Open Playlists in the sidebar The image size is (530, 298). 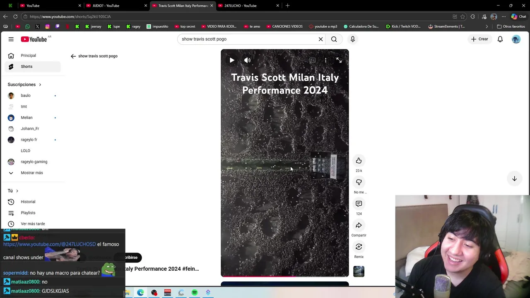(x=32, y=213)
